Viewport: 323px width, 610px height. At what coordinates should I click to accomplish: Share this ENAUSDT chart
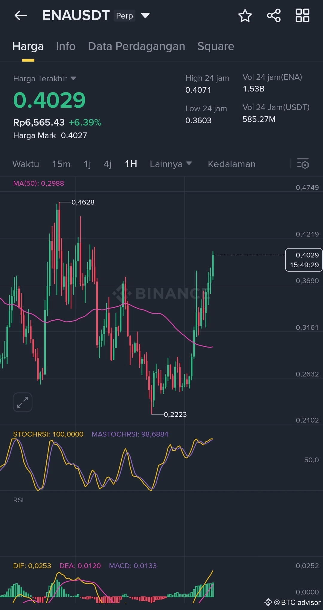(274, 16)
